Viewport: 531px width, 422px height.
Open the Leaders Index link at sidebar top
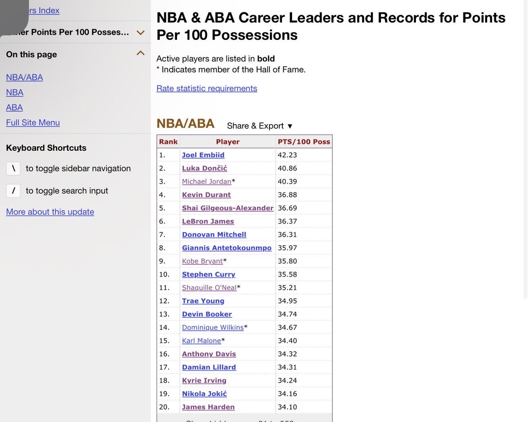coord(44,10)
